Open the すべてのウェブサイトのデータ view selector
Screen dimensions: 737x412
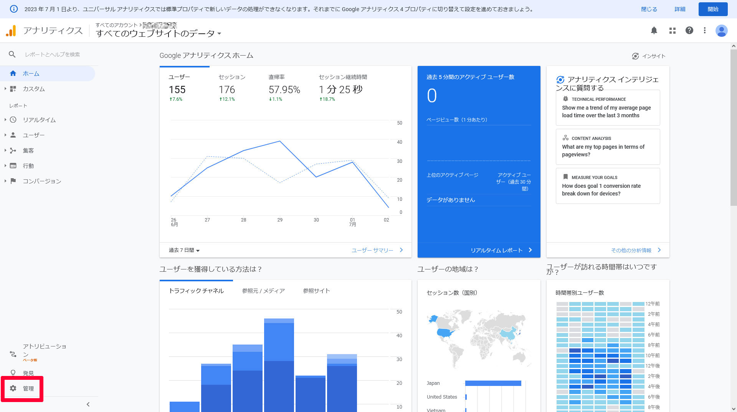(x=159, y=34)
